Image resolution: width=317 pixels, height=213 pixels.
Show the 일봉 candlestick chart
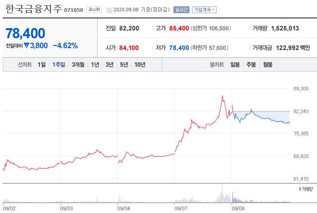[x=235, y=64]
